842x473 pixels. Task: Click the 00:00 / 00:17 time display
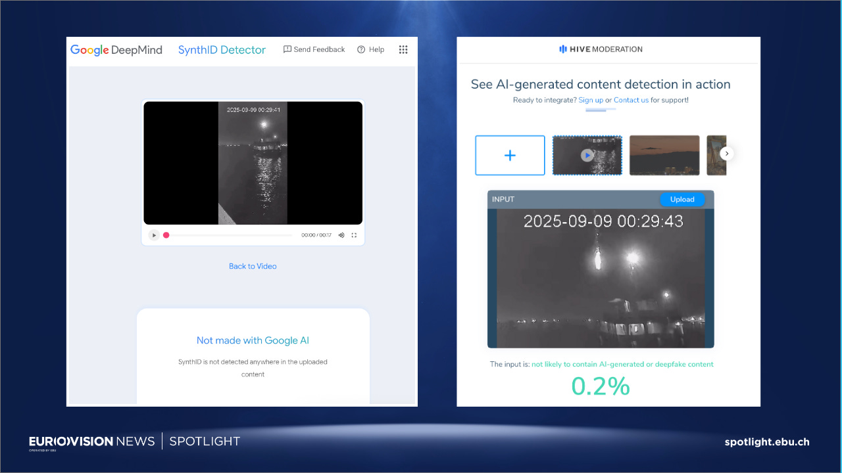(316, 235)
